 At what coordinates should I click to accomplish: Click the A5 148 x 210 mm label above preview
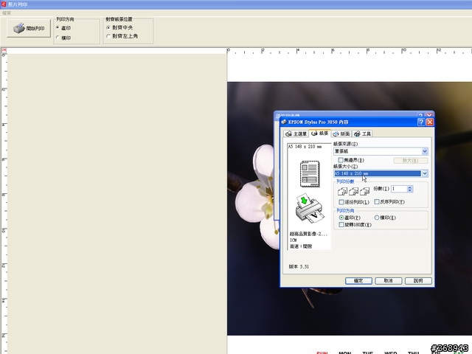(305, 147)
